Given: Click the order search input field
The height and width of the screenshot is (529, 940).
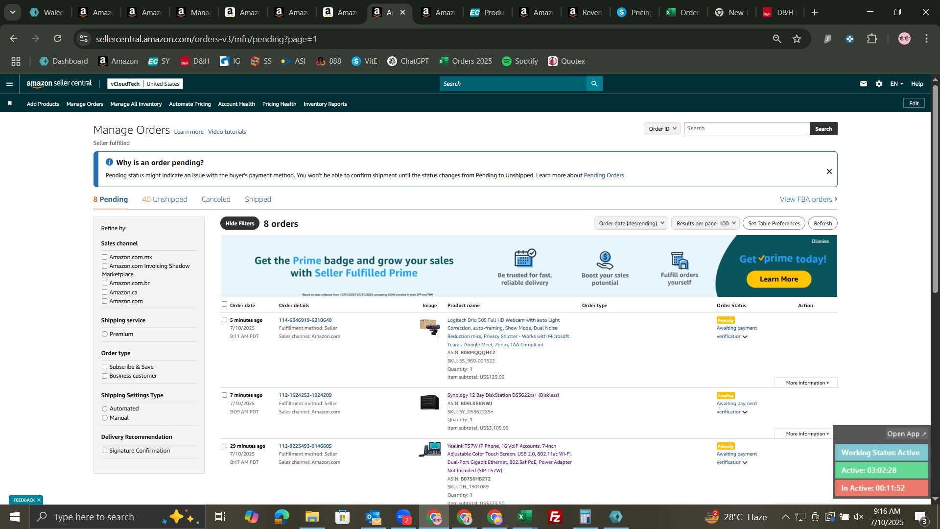Looking at the screenshot, I should pos(747,128).
